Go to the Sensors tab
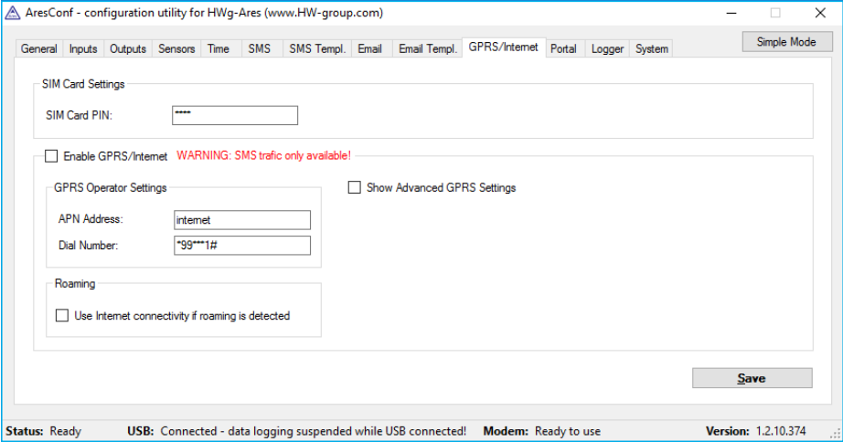 coord(176,49)
